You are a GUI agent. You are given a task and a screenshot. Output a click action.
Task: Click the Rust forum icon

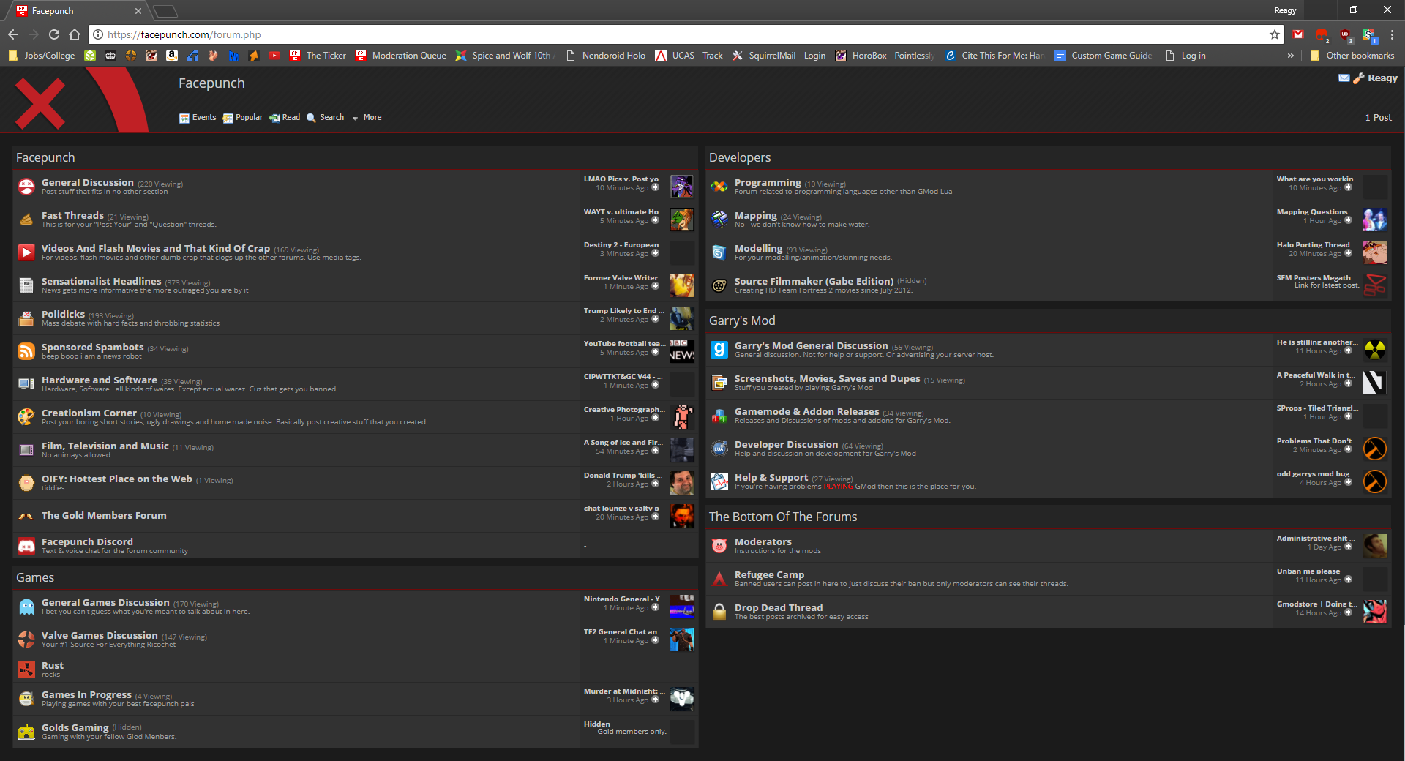[x=26, y=670]
